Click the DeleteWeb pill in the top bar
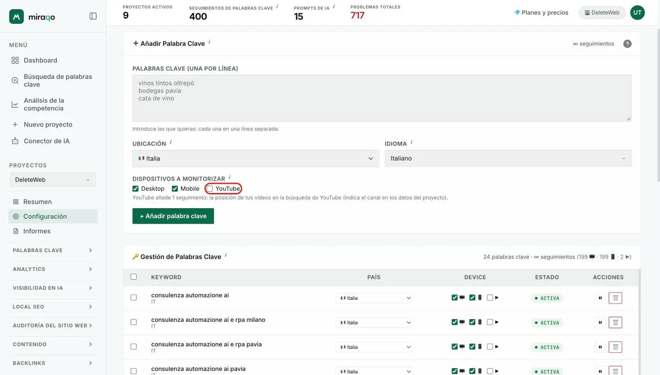 click(602, 13)
